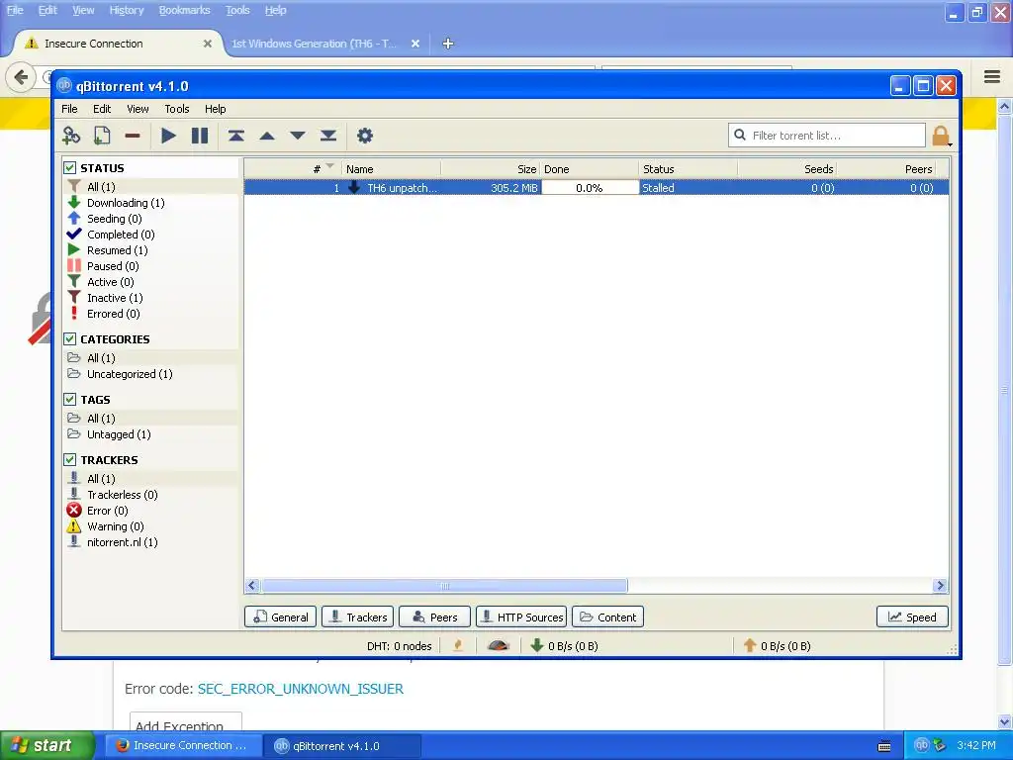Screen dimensions: 1013x760
Task: Click the keyboard icon in the taskbar
Action: point(884,746)
